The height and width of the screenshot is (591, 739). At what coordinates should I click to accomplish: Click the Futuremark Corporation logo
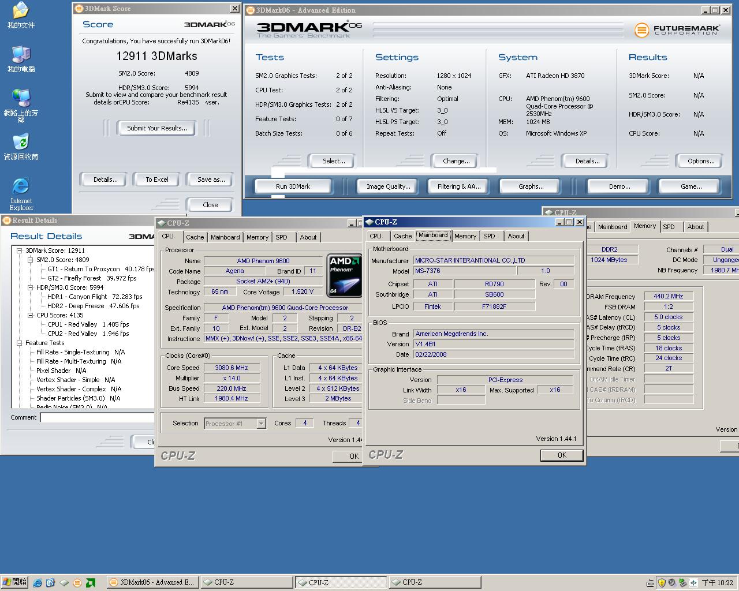pyautogui.click(x=677, y=29)
